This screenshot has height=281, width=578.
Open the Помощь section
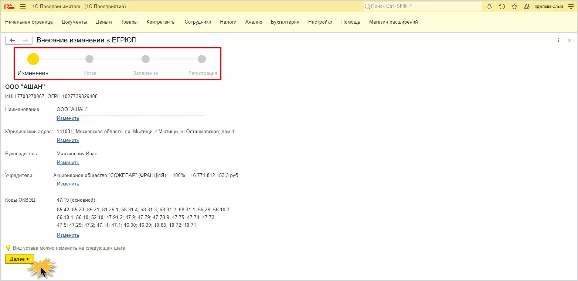[351, 22]
